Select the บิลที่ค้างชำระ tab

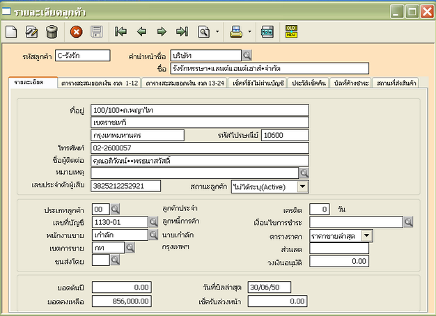[350, 83]
